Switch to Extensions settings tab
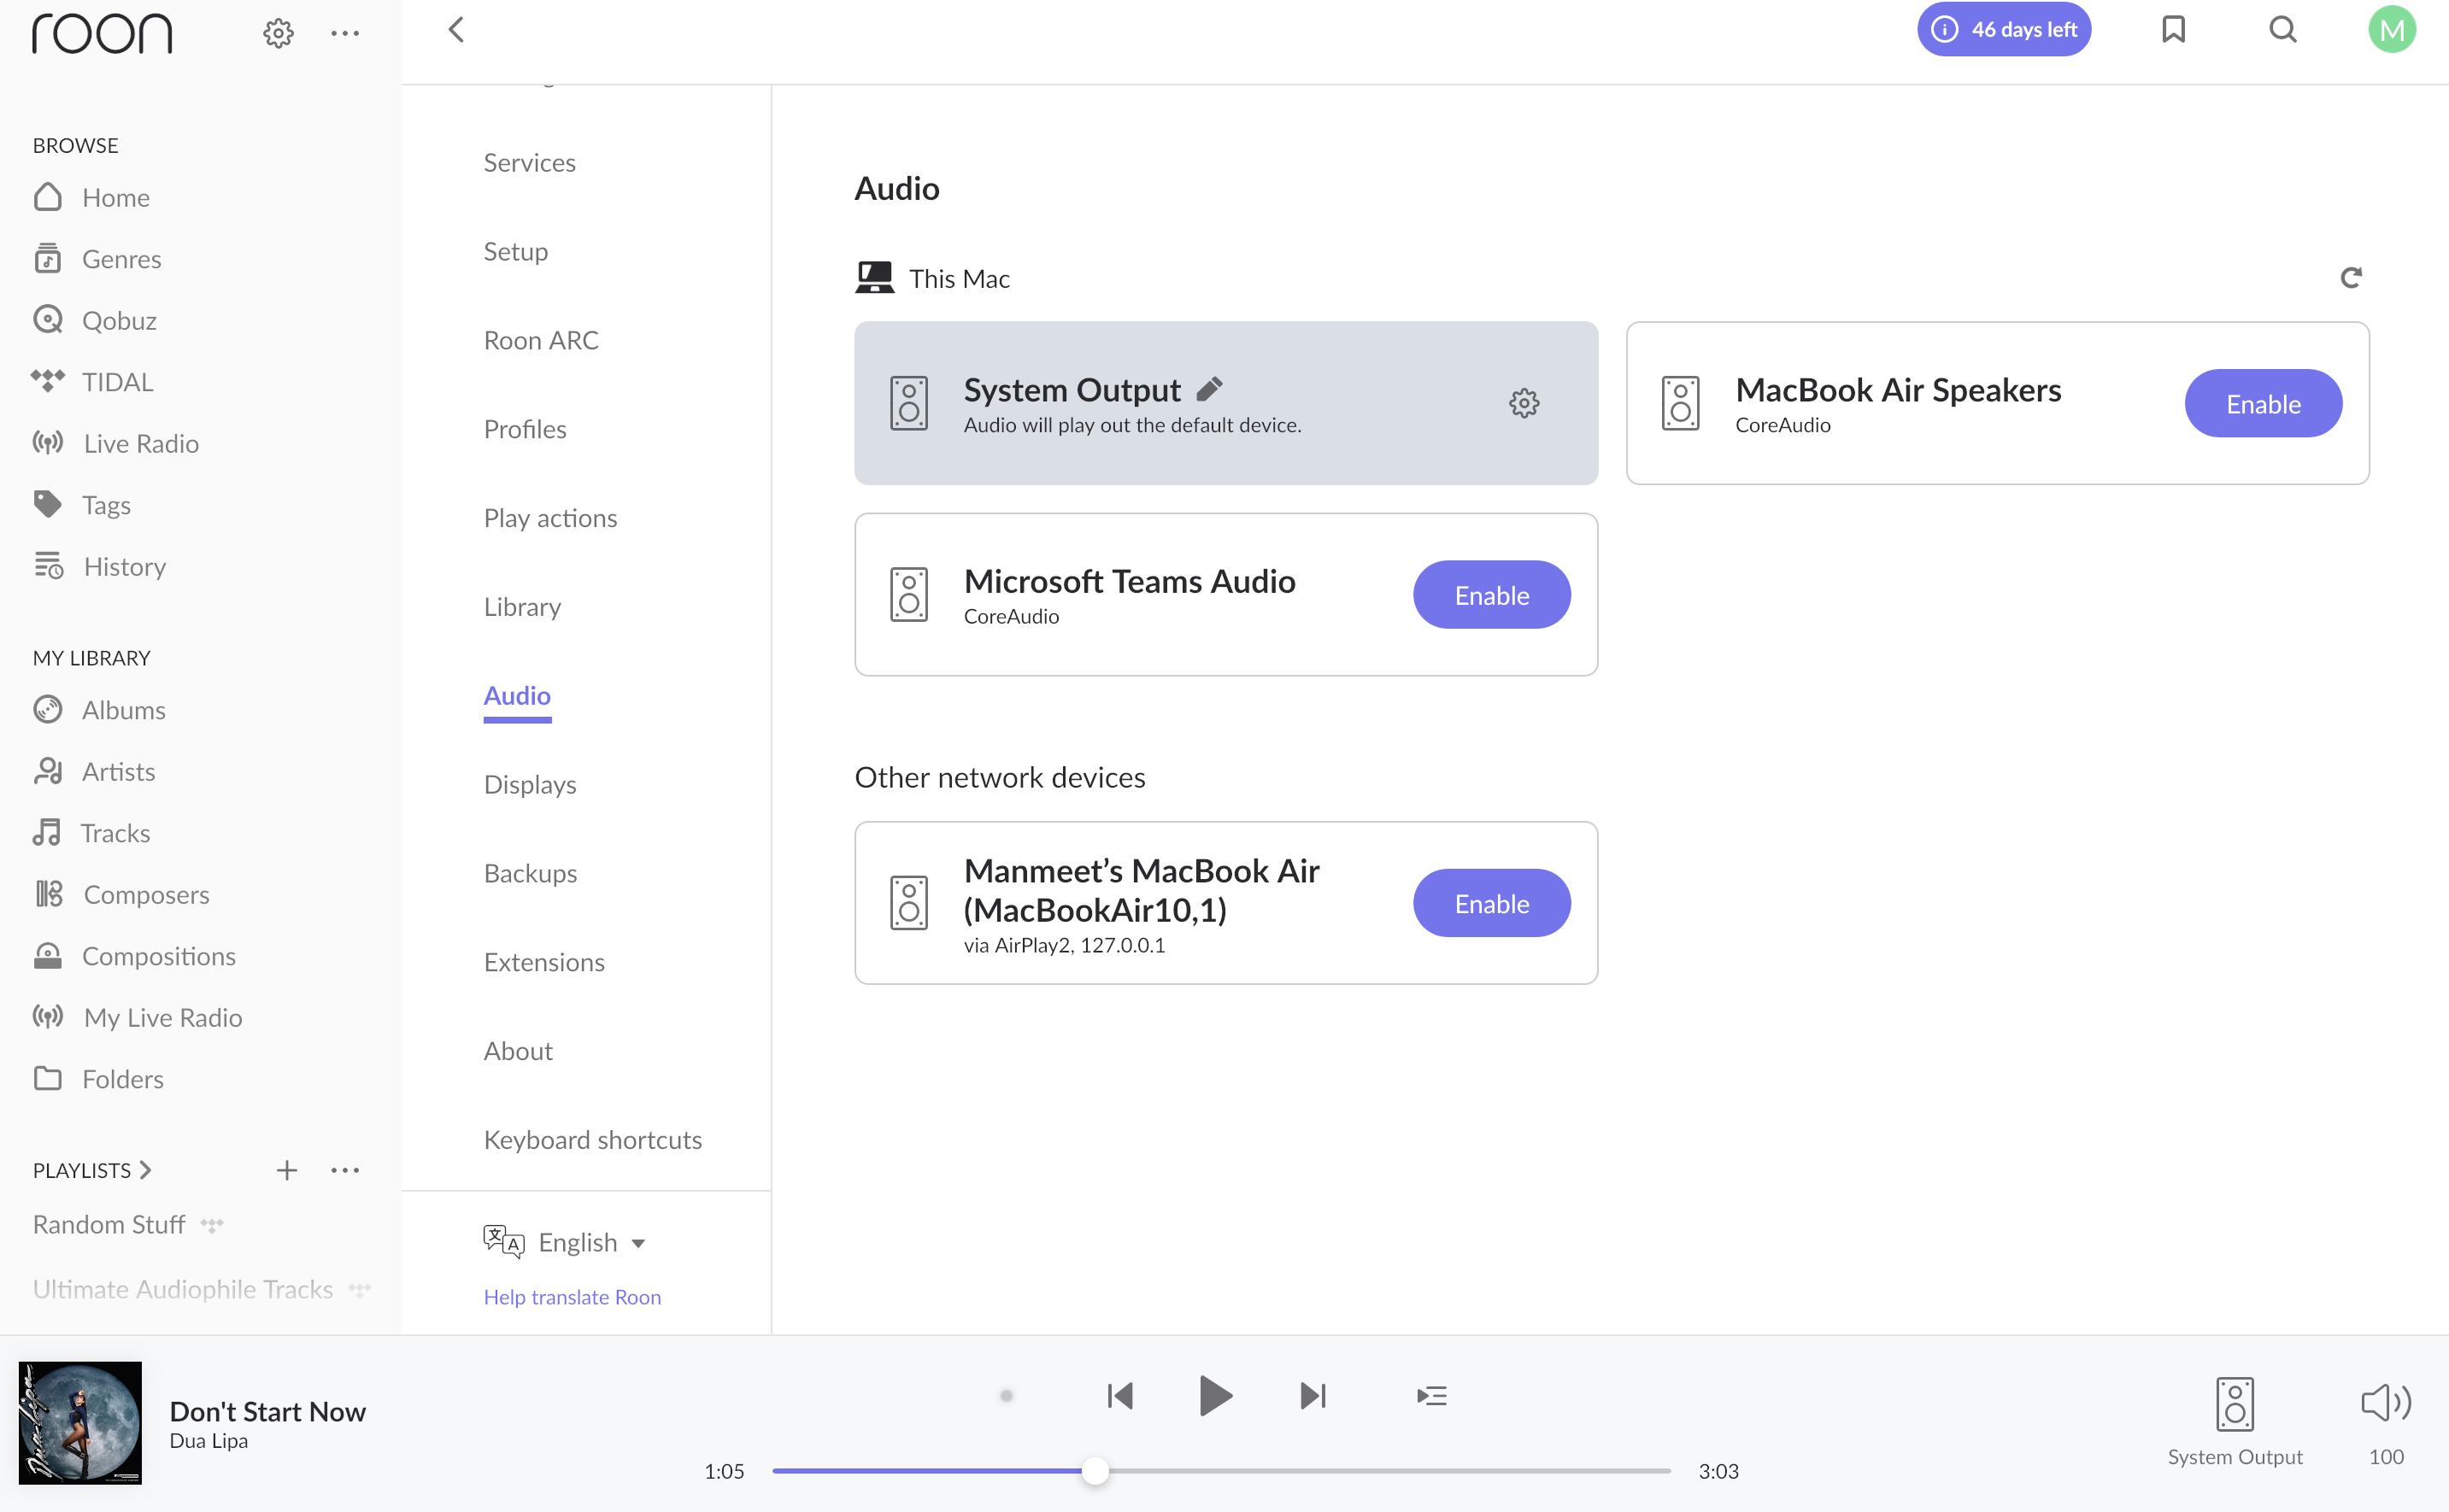This screenshot has height=1512, width=2449. (544, 962)
